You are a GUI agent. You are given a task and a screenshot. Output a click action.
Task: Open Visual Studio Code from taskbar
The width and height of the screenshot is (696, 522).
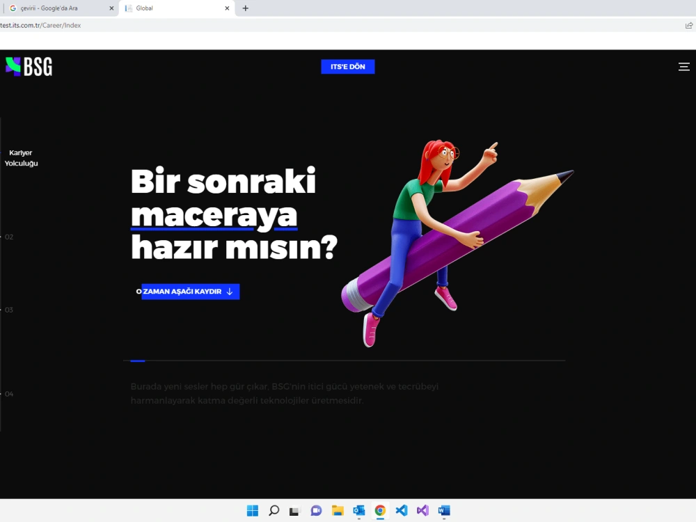point(402,510)
